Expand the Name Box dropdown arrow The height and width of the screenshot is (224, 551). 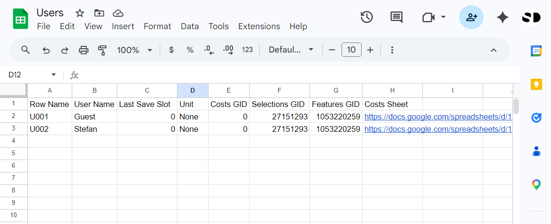click(54, 75)
